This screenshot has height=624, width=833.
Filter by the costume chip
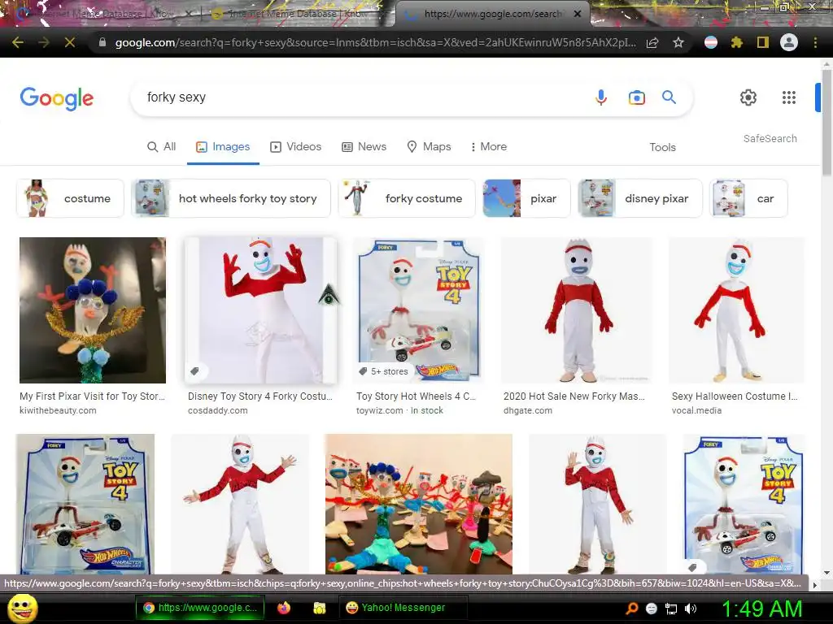click(x=70, y=198)
